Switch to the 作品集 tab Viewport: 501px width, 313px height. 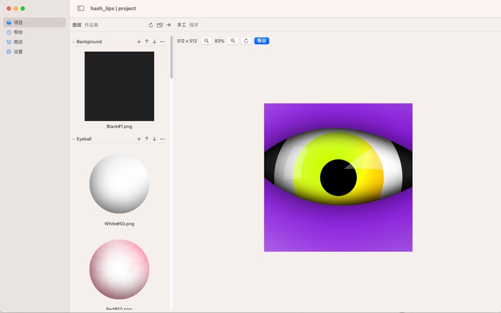(x=91, y=25)
